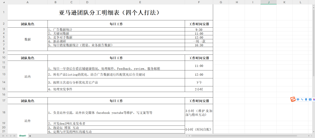Select the Sheet1 tab
Screen dimensions: 315x138
(23, 136)
